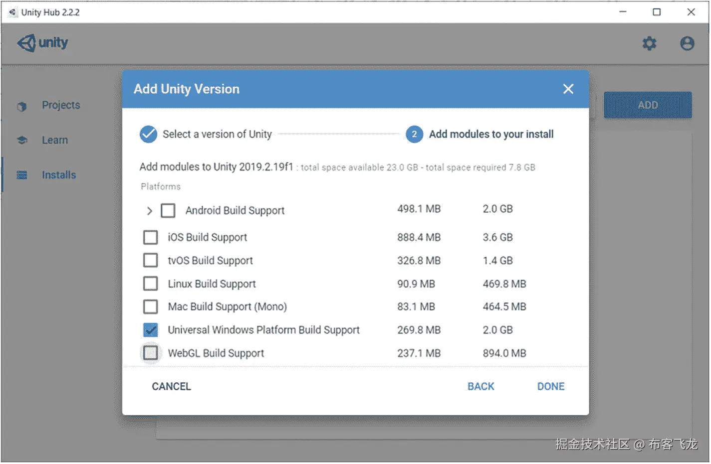Click the 90.9 MB download size
The image size is (711, 464).
click(416, 284)
